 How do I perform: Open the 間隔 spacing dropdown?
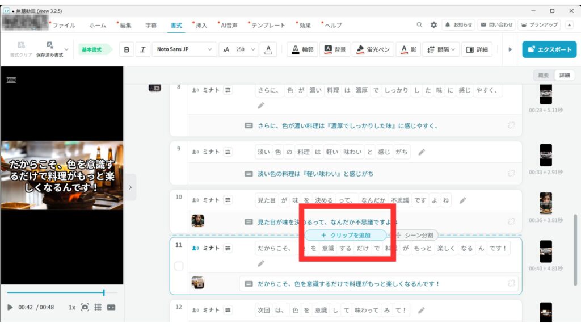[441, 49]
